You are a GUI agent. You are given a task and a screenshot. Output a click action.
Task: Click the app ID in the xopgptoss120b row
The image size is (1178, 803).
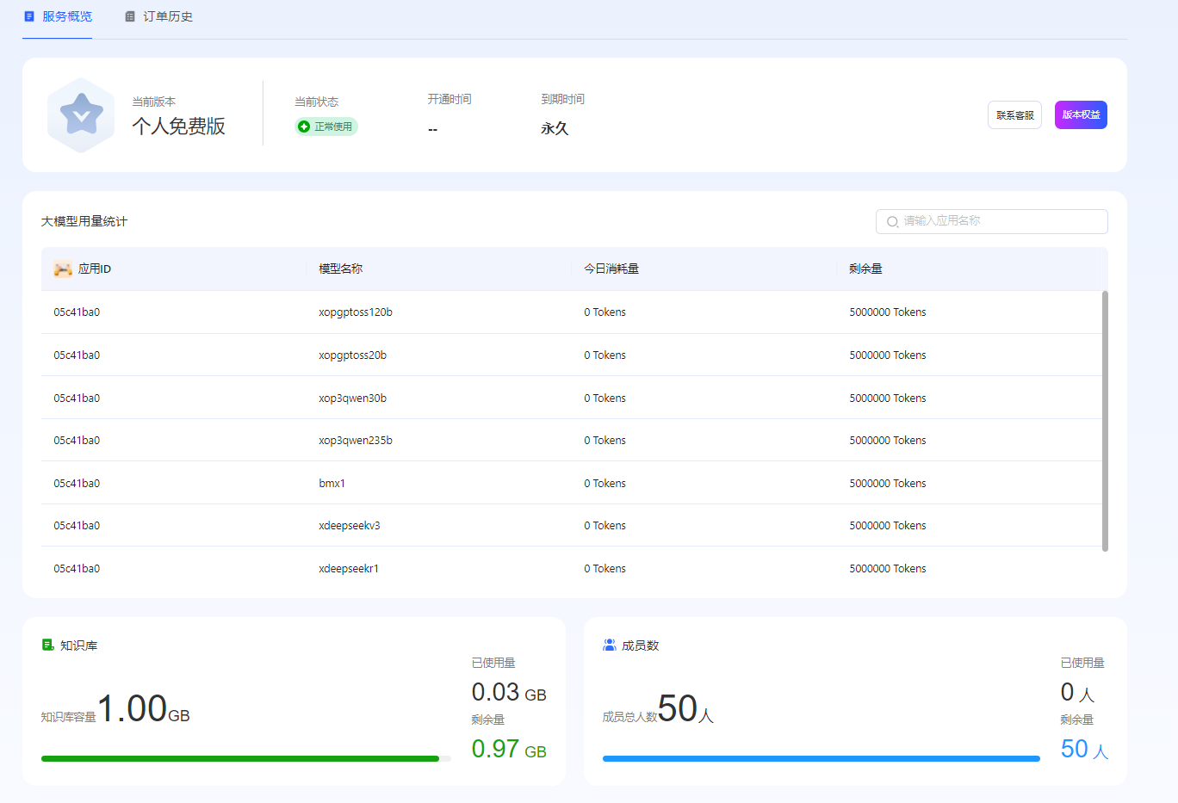(77, 312)
